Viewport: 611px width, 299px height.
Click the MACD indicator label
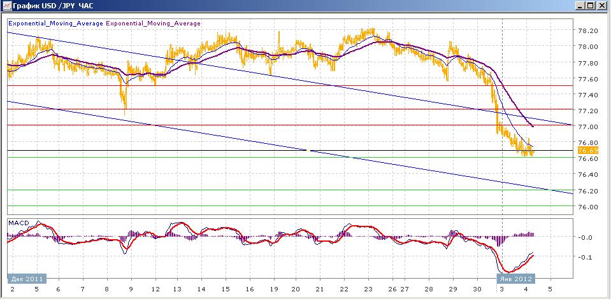[18, 222]
